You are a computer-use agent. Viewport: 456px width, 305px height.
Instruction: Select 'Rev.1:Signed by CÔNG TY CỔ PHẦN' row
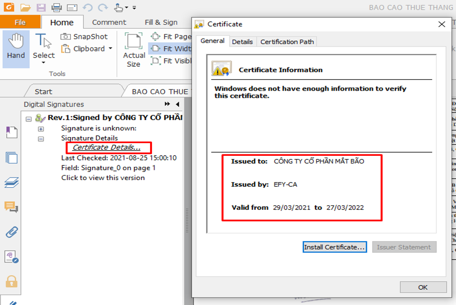pos(115,117)
